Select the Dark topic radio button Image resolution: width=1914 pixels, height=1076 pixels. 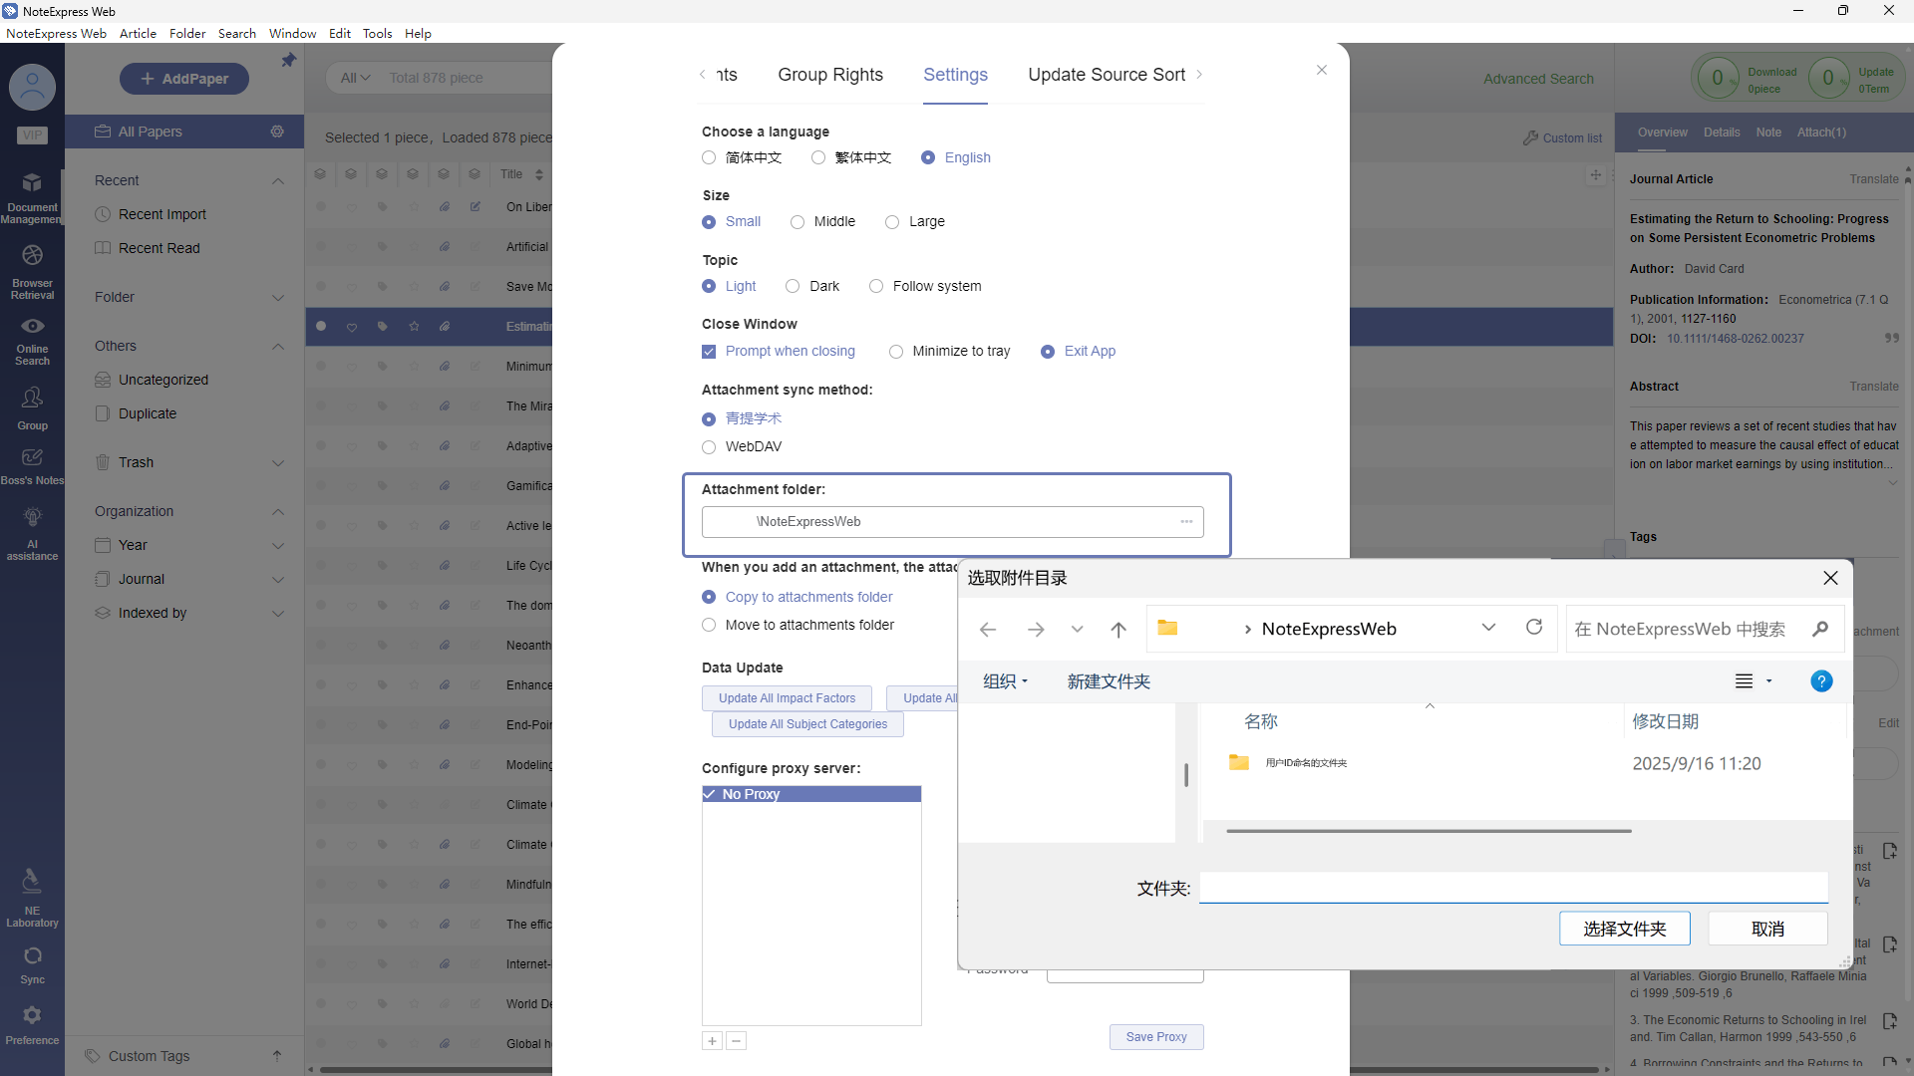click(x=793, y=287)
